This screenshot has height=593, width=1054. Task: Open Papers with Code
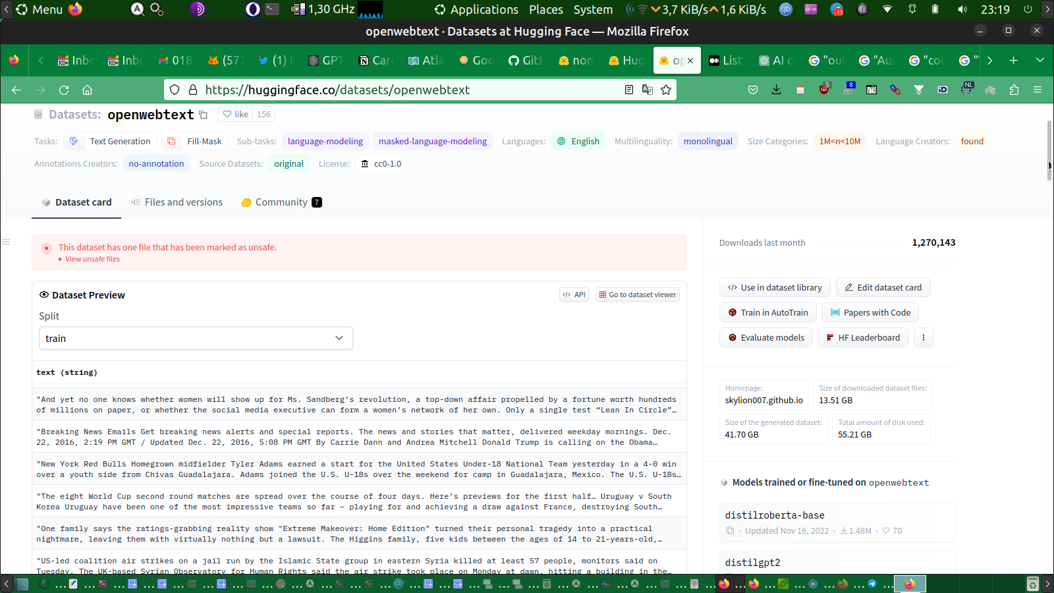click(871, 312)
